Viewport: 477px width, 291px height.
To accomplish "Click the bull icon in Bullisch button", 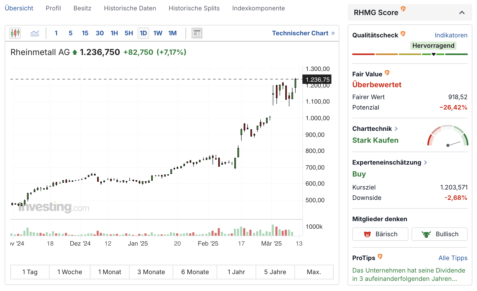I will (426, 234).
